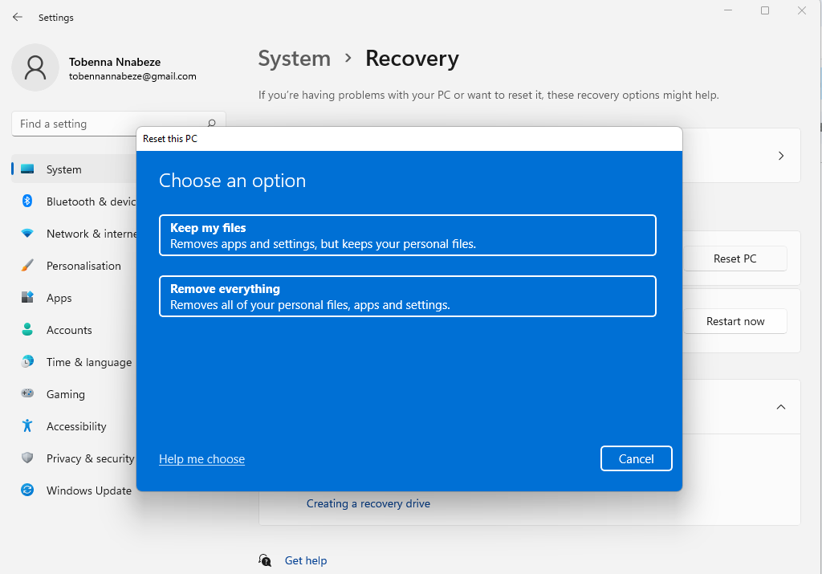Click the Privacy & security shield icon
This screenshot has height=574, width=822.
coord(27,458)
